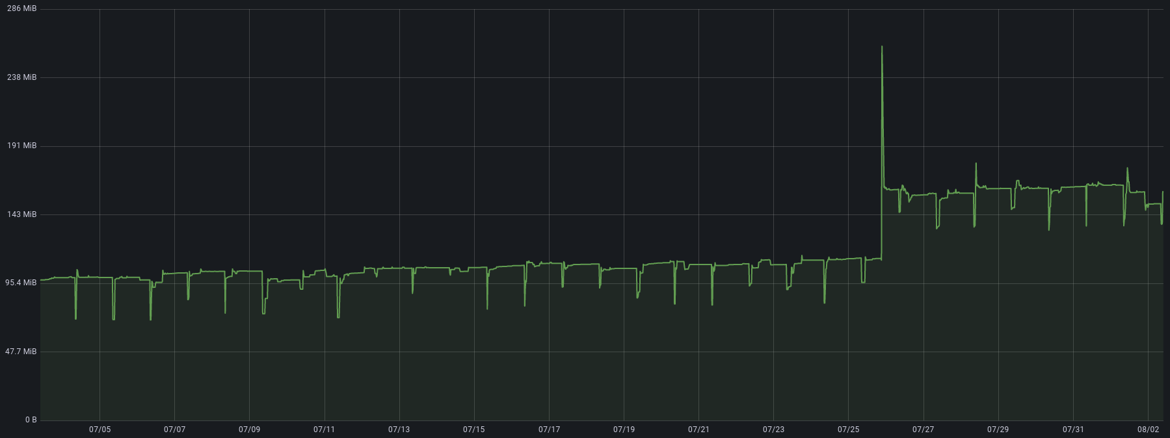Click the 07/31 date label
1170x438 pixels.
click(x=1073, y=430)
